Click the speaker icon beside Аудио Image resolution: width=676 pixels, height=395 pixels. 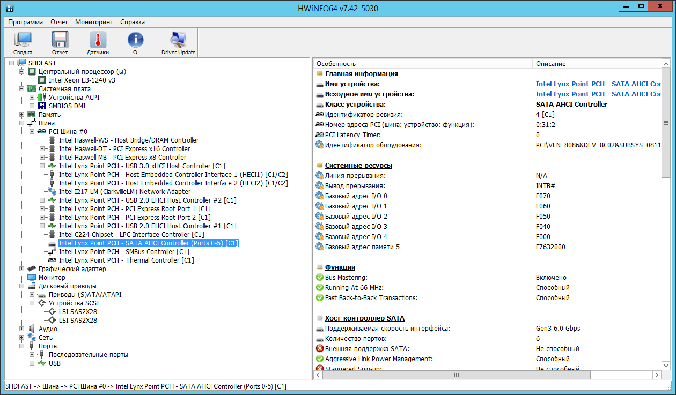tap(32, 329)
